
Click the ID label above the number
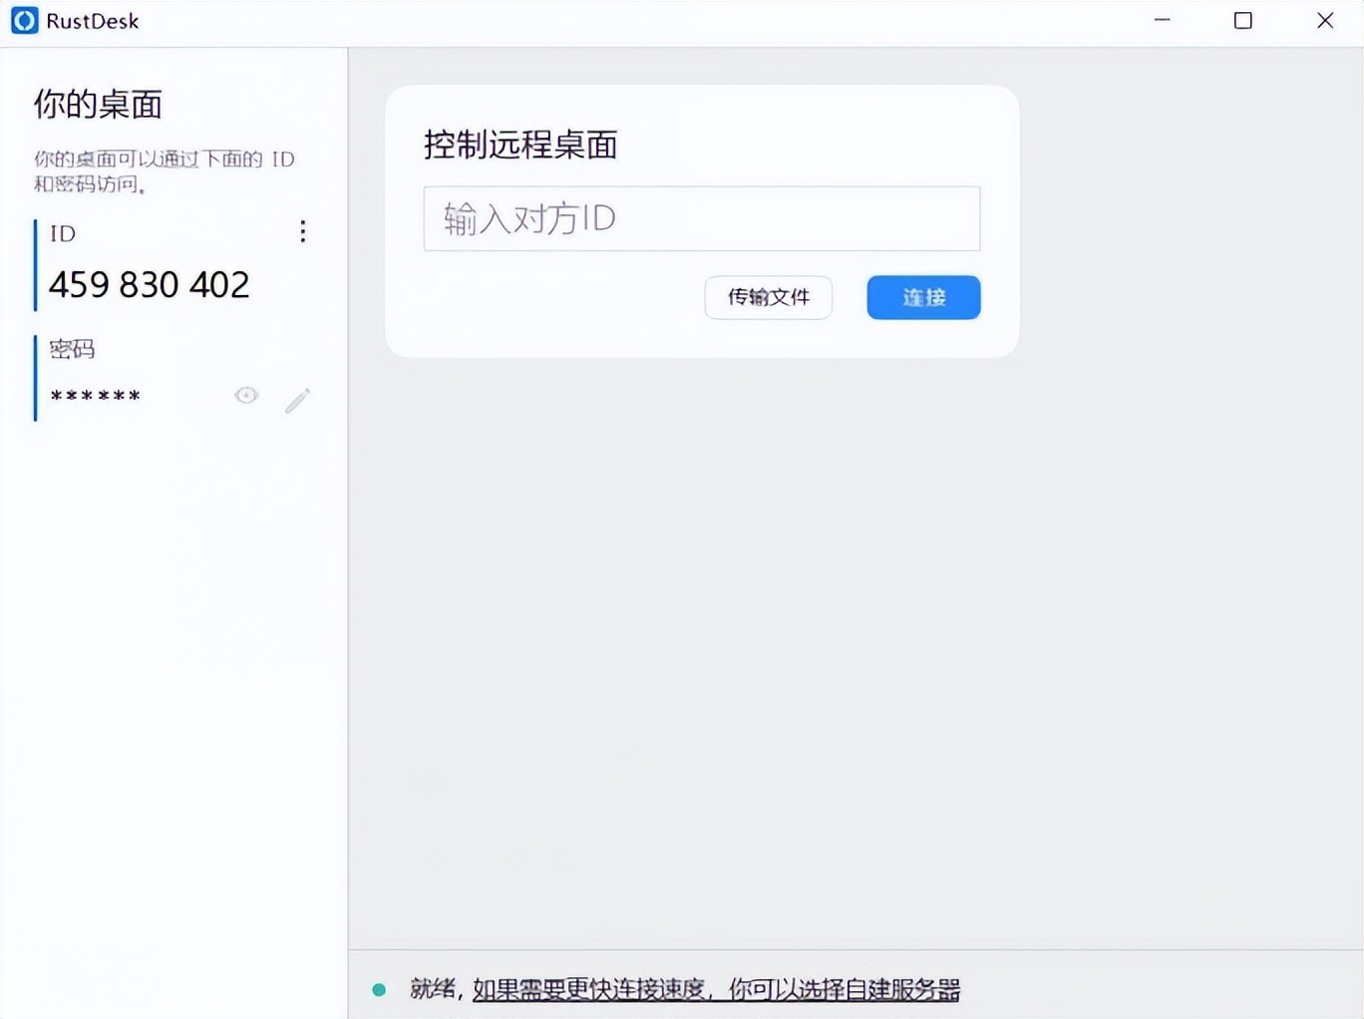[x=61, y=233]
